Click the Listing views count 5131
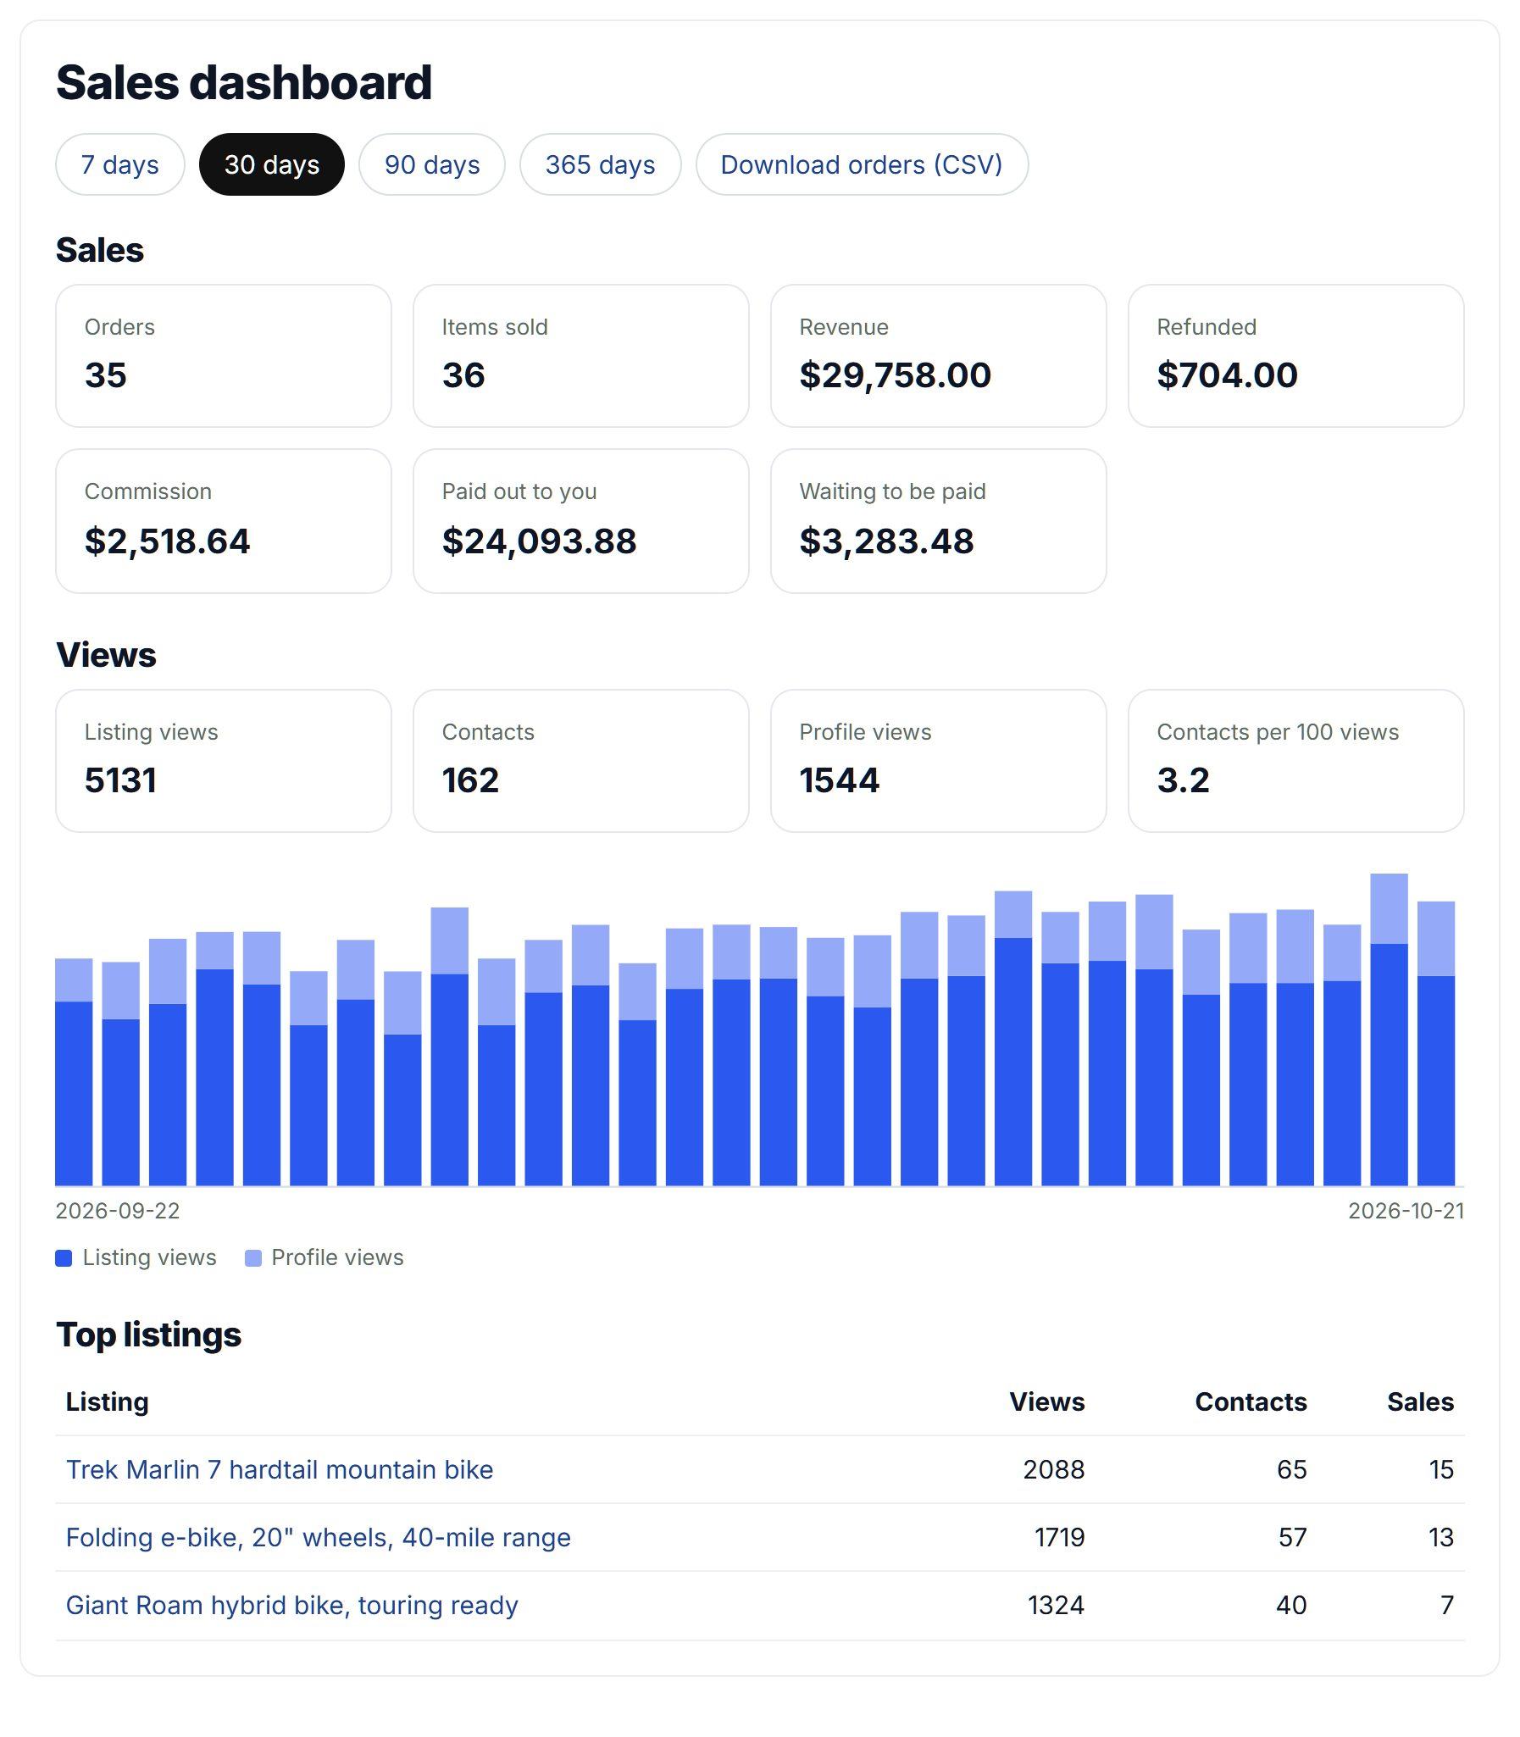1520x1737 pixels. click(x=120, y=780)
